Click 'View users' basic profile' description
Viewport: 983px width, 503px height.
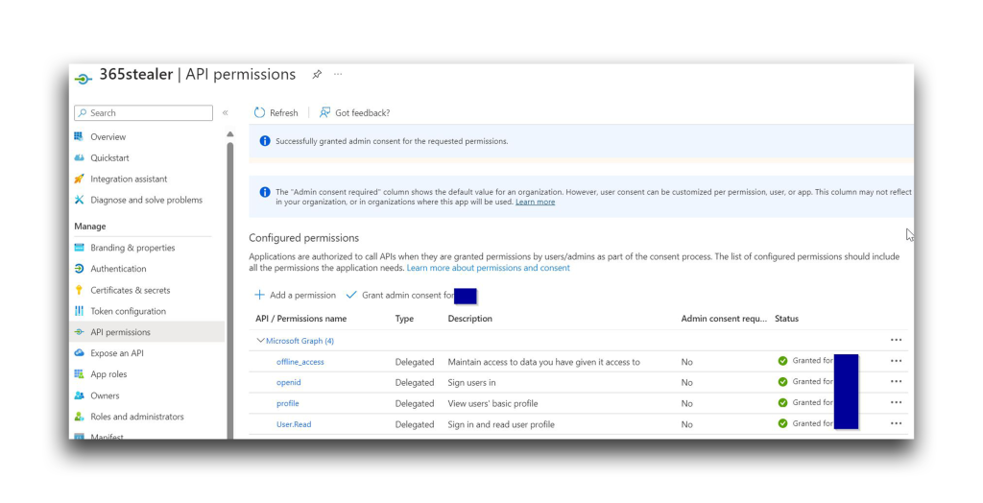tap(492, 403)
